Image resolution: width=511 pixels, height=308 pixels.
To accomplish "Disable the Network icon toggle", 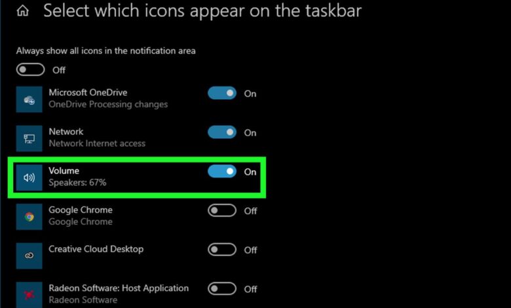I will click(222, 132).
